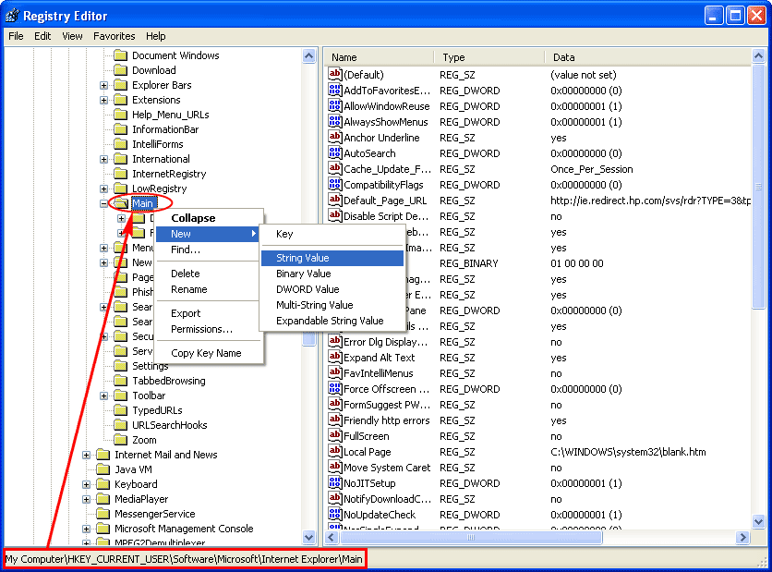The image size is (772, 572).
Task: Expand the Keyboard key
Action: tap(86, 484)
